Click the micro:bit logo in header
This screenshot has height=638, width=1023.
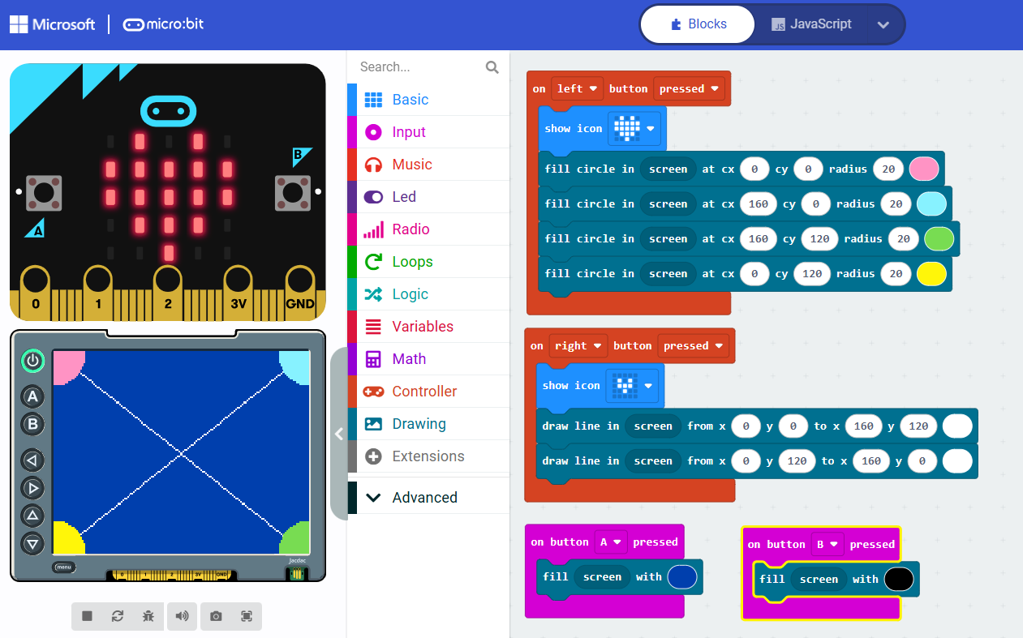pos(163,24)
